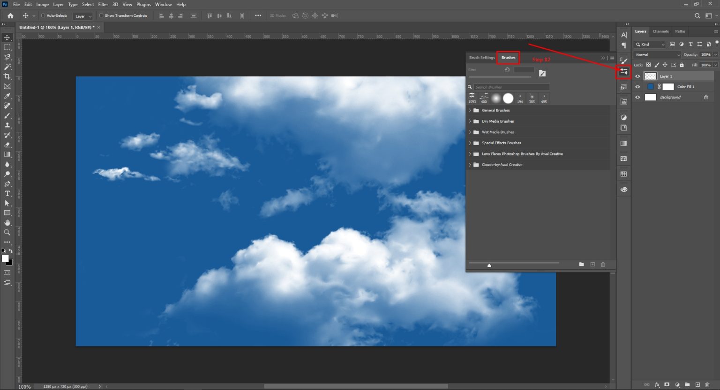Toggle lock transparent pixels
Screen dimensions: 720x390
coord(648,65)
